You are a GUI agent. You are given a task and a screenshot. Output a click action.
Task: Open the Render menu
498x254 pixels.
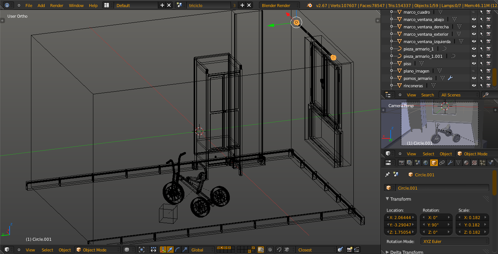(x=57, y=5)
